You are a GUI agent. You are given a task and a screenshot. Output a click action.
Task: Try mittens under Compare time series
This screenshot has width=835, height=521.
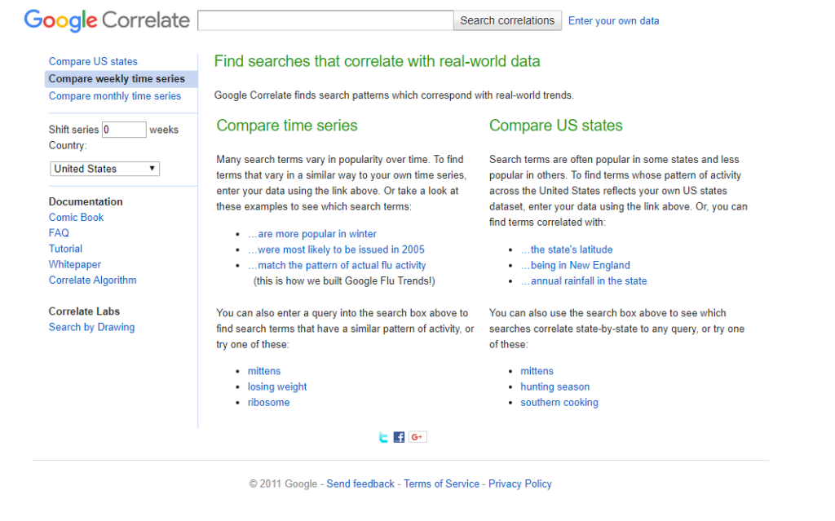tap(264, 371)
